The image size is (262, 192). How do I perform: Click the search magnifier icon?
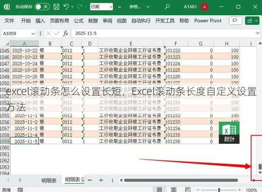(167, 7)
